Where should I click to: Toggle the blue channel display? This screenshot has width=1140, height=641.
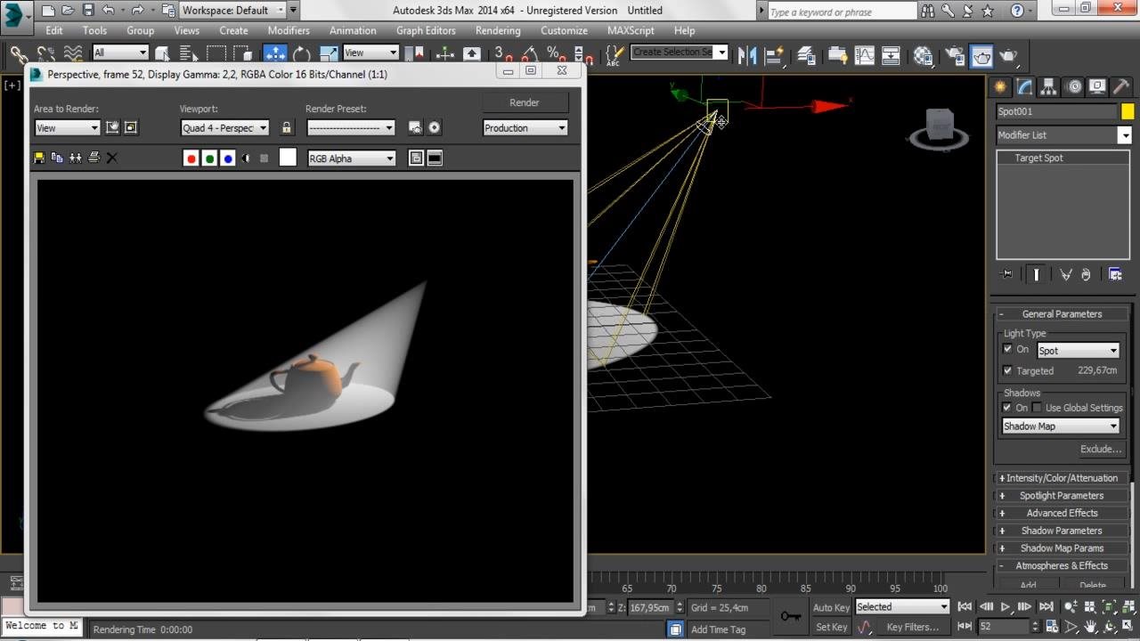(x=228, y=158)
